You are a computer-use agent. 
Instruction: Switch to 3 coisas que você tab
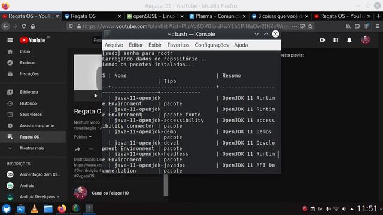point(280,16)
